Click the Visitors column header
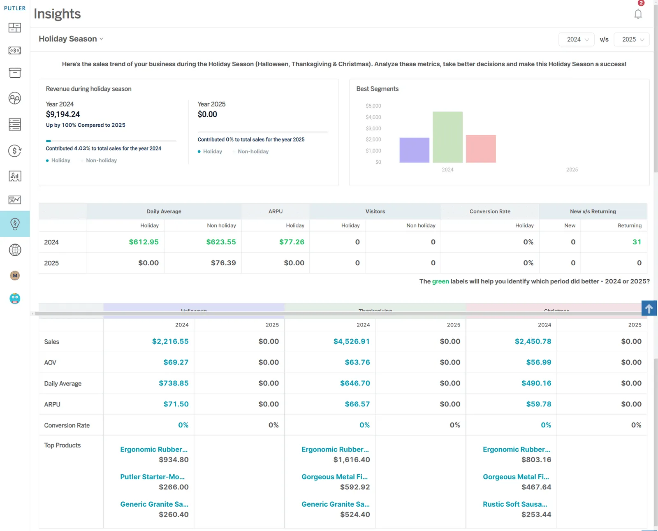The height and width of the screenshot is (531, 658). point(375,211)
